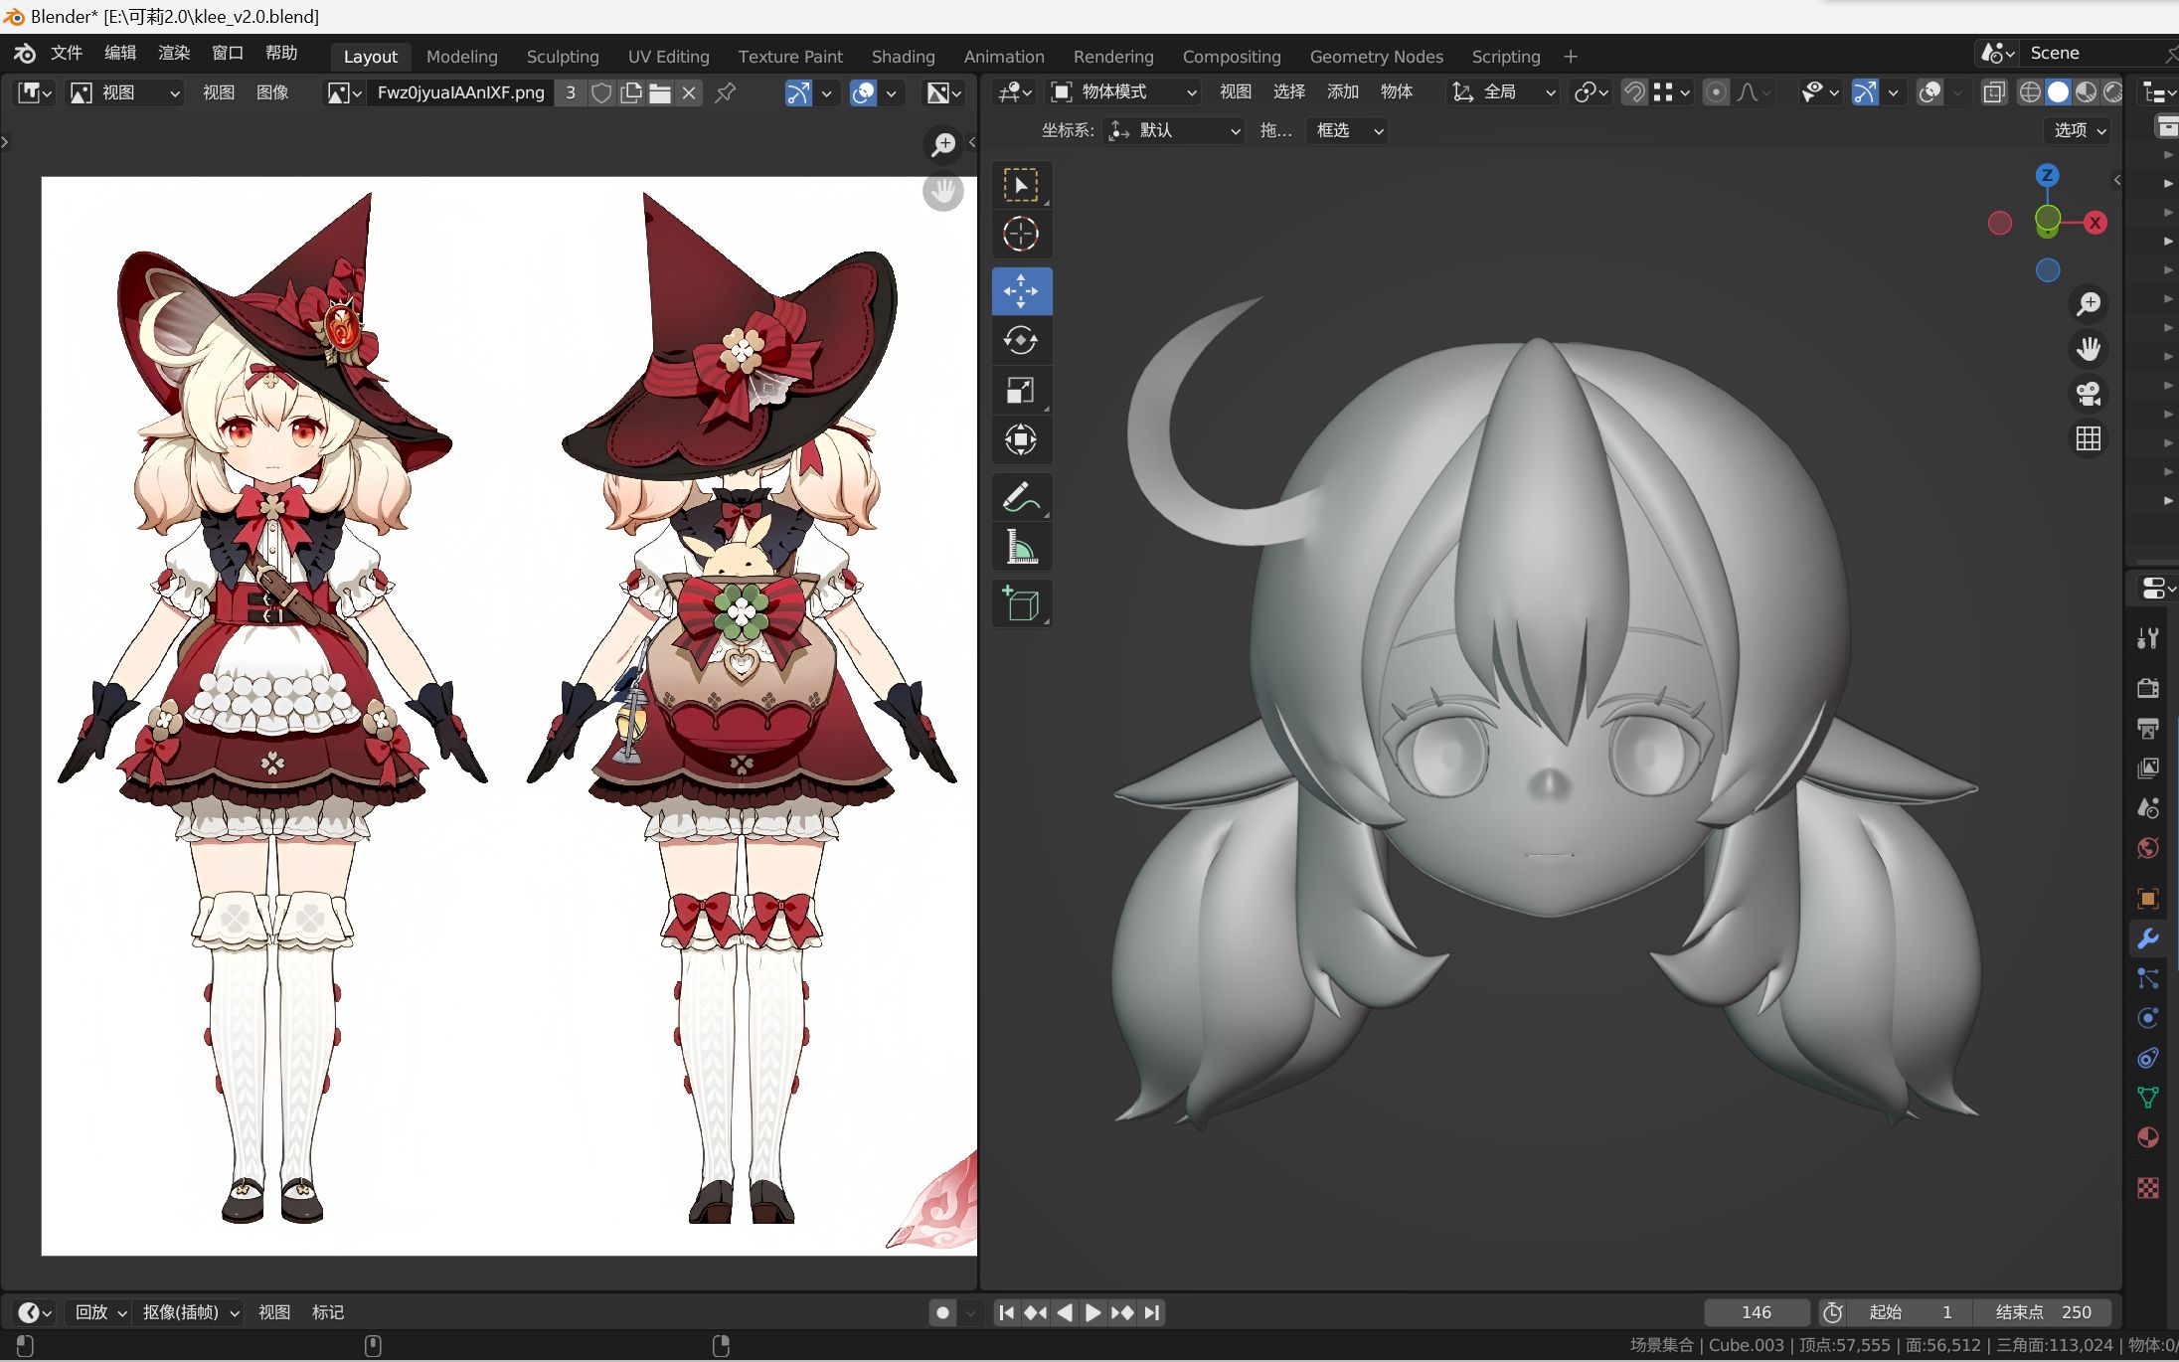Choose the Rotate tool
The image size is (2179, 1362).
[1021, 341]
